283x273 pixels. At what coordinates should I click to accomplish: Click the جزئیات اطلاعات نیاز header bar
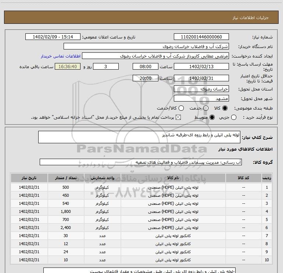pos(141,17)
